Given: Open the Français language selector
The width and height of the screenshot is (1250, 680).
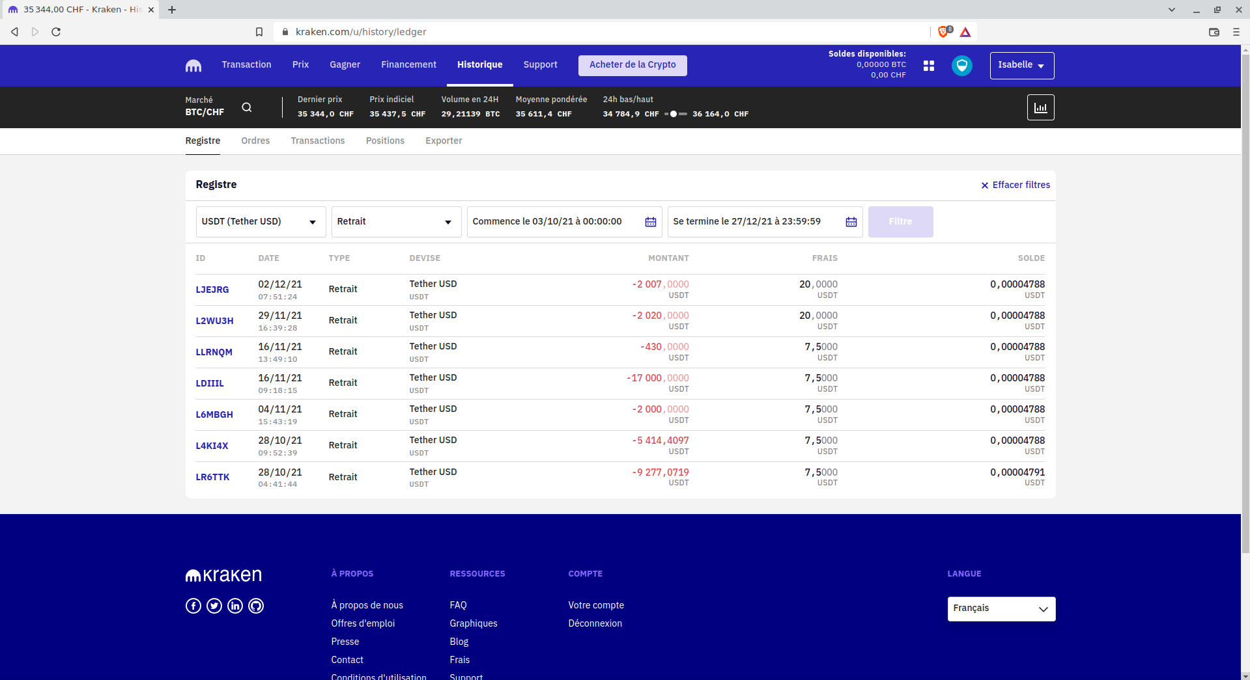Looking at the screenshot, I should (1001, 608).
